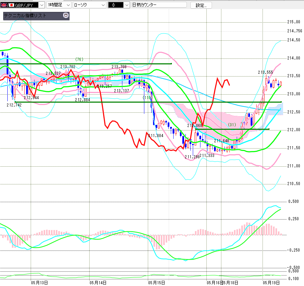Click the 05月19日 date axis label
Screen dimensions: 304x286
(271, 283)
